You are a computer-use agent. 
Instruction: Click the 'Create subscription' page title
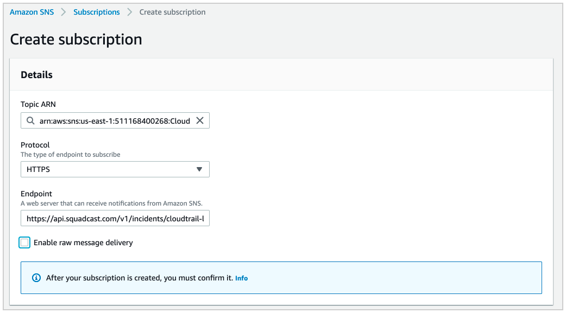[x=76, y=39]
